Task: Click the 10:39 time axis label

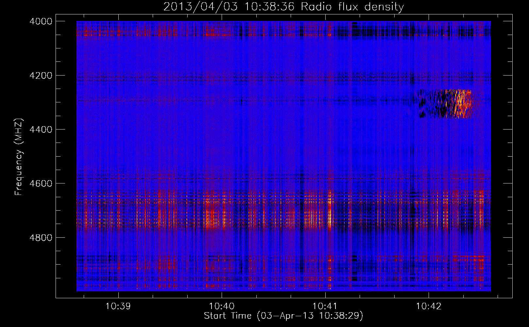Action: pos(118,306)
